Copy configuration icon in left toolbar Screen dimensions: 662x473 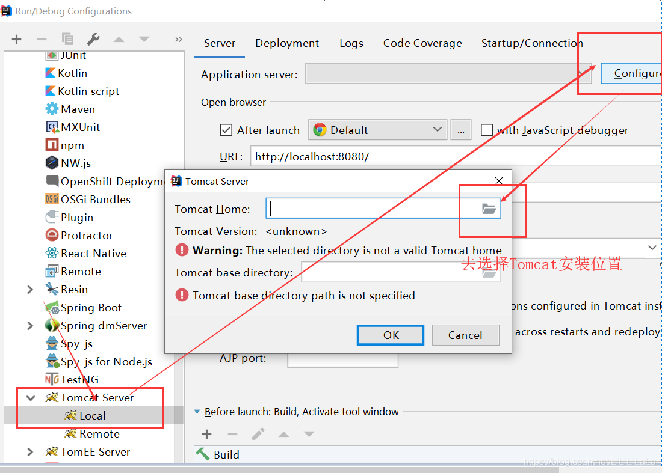click(67, 39)
